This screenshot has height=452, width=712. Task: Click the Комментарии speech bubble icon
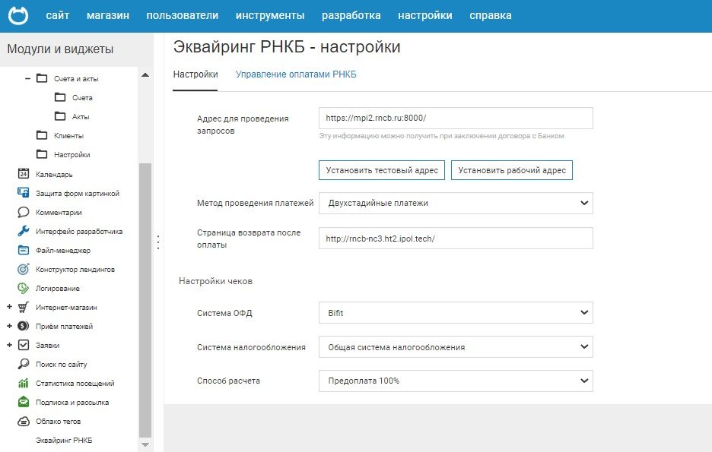click(23, 212)
